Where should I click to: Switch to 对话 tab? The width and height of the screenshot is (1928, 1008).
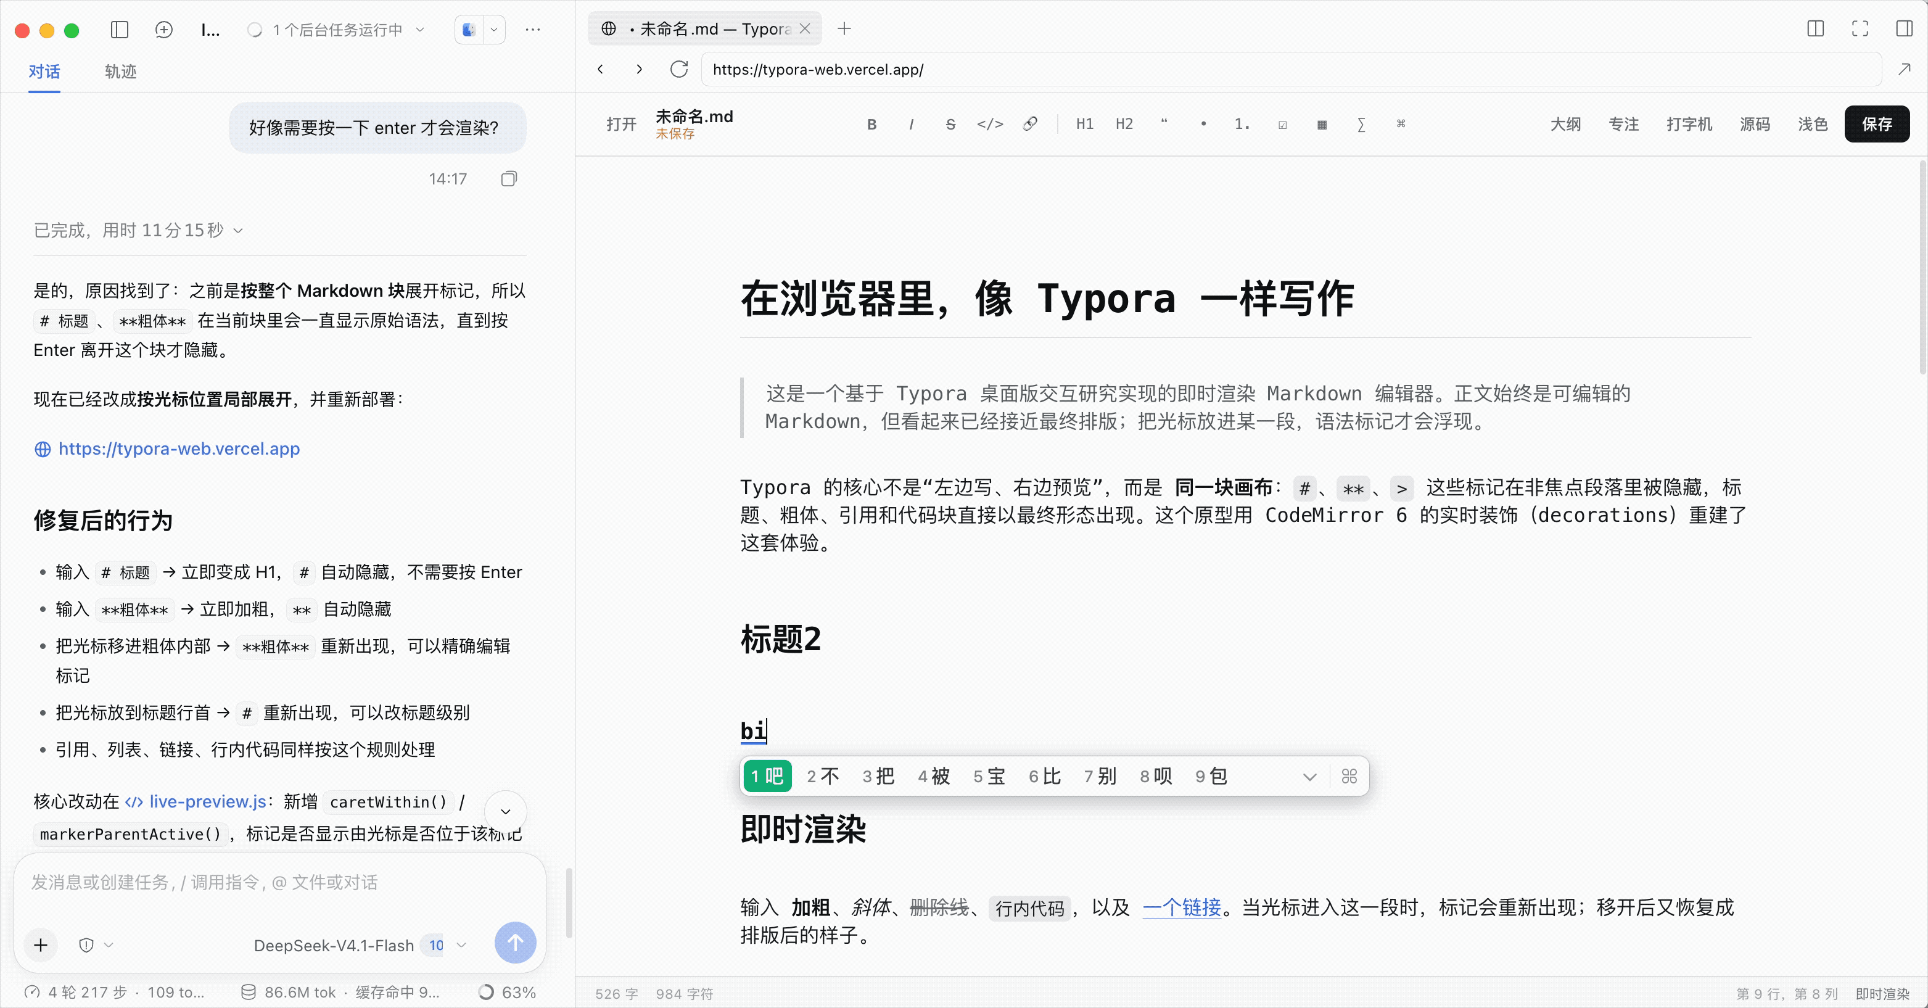tap(44, 72)
